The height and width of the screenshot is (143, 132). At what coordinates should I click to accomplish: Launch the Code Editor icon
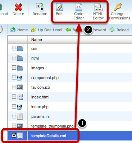79,7
